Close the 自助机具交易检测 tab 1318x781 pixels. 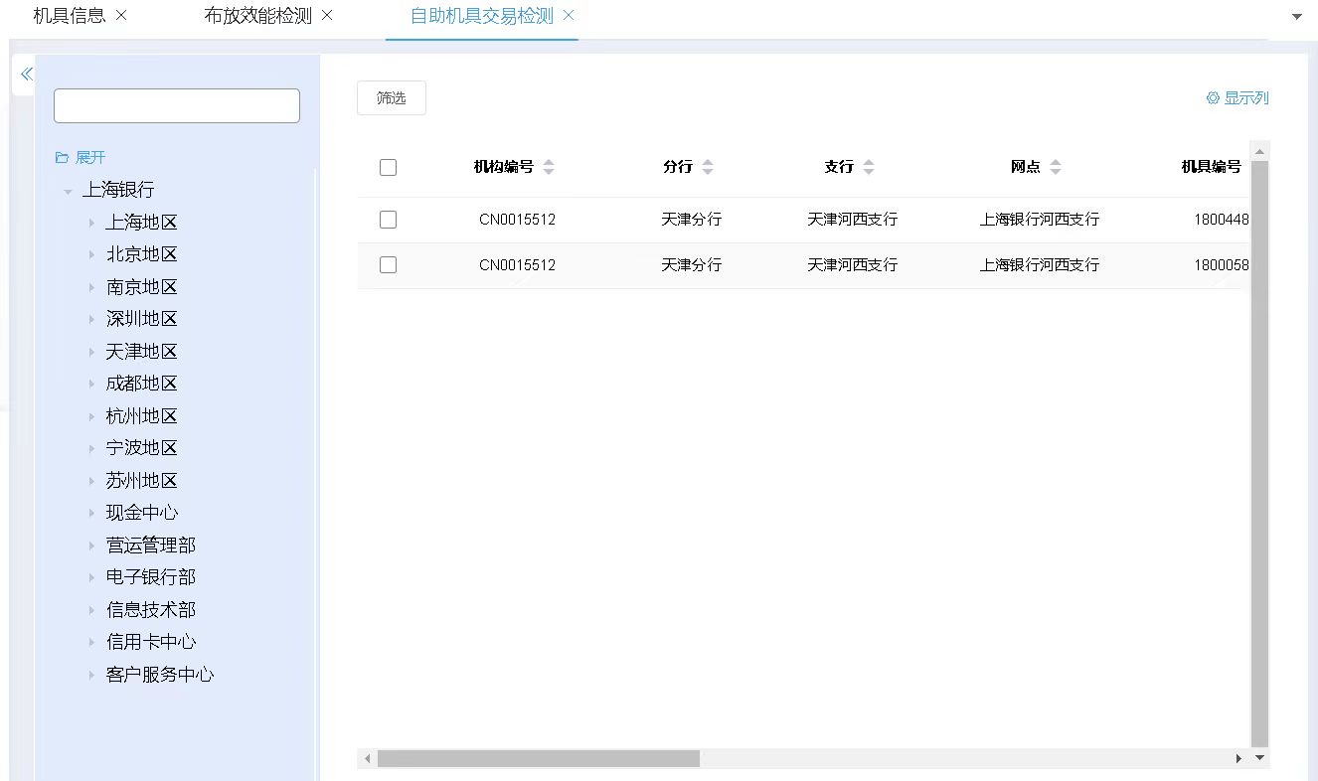pyautogui.click(x=569, y=16)
